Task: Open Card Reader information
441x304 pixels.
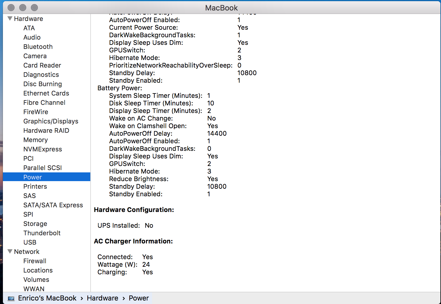Action: click(x=42, y=66)
